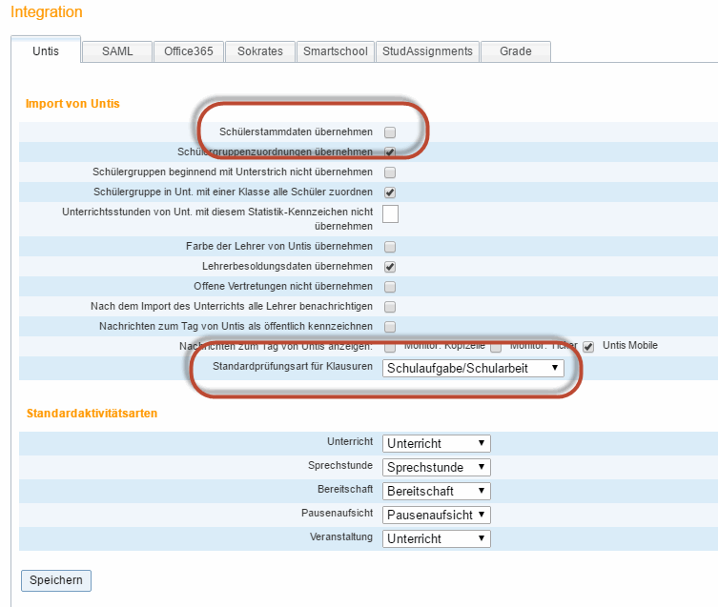Click the Statistik-Kennzeichen input field
The width and height of the screenshot is (718, 607).
click(390, 213)
